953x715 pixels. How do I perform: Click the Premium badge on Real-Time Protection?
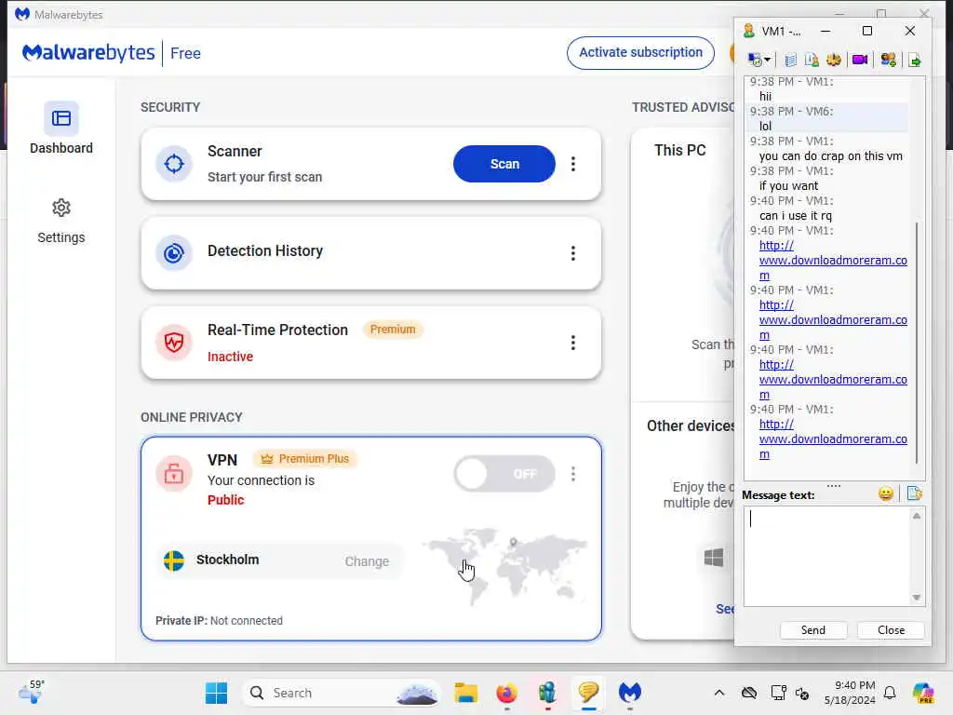[x=393, y=330]
